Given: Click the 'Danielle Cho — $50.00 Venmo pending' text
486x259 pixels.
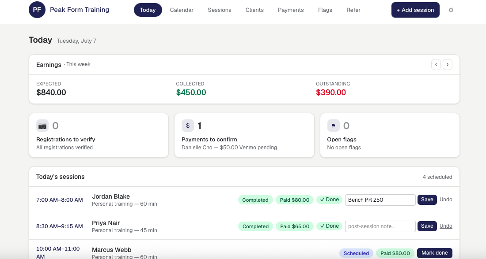Looking at the screenshot, I should click(x=229, y=148).
